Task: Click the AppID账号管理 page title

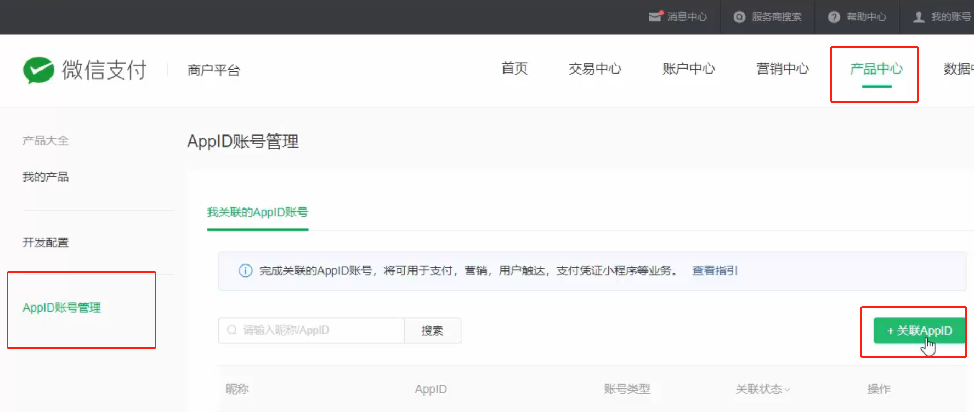Action: [243, 142]
